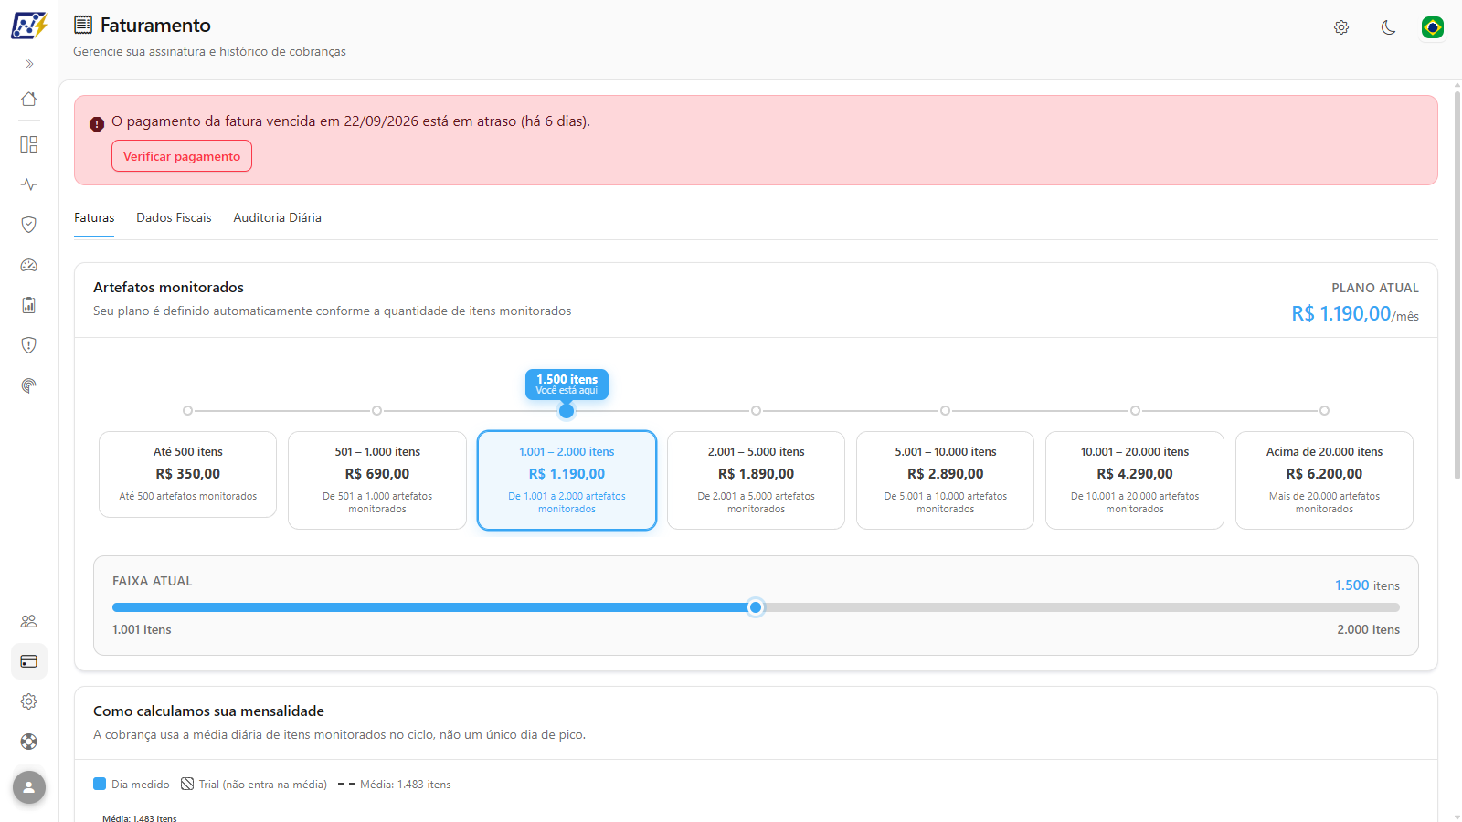Image resolution: width=1462 pixels, height=822 pixels.
Task: Select the Até 500 itens plan card
Action: [x=188, y=475]
